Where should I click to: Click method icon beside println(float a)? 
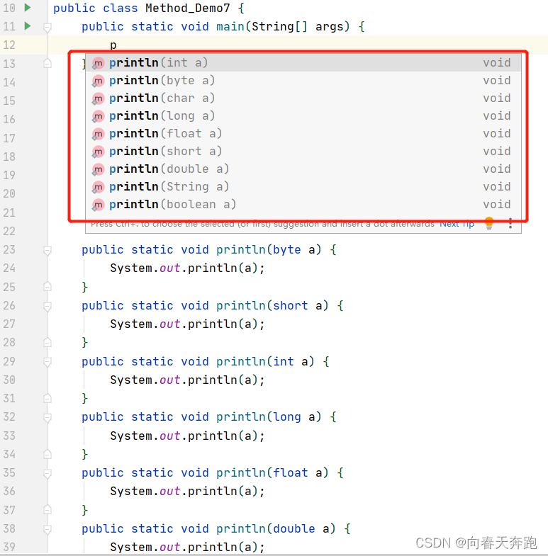(x=98, y=134)
